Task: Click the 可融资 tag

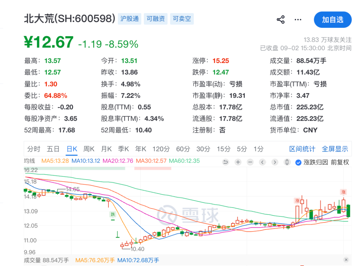Action: click(156, 19)
